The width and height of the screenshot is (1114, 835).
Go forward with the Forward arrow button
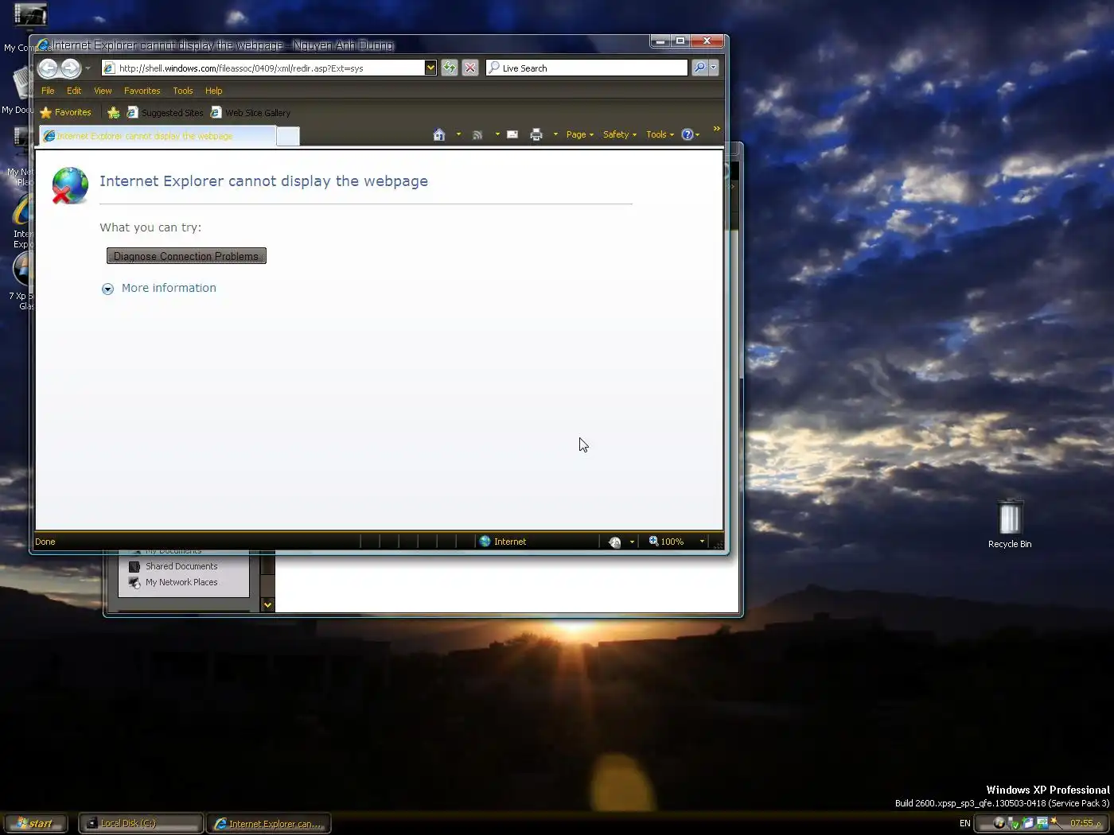[x=71, y=68]
